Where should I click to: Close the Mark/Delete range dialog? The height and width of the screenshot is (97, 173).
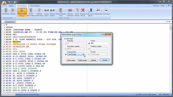(x=108, y=34)
